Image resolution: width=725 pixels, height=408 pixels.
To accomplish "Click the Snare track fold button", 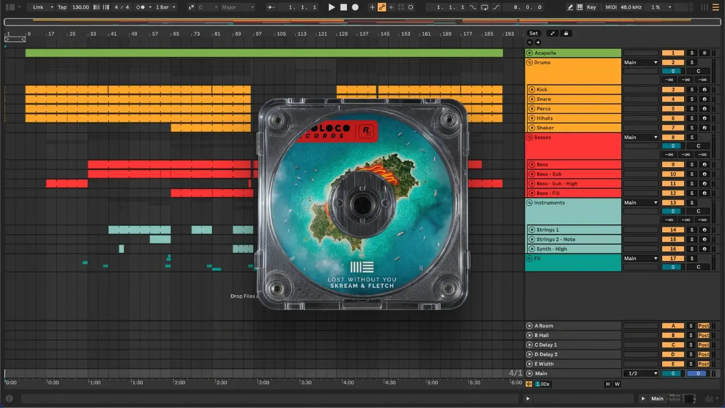I will point(532,99).
